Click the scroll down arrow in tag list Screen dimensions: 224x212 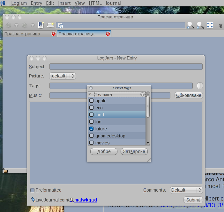click(148, 143)
